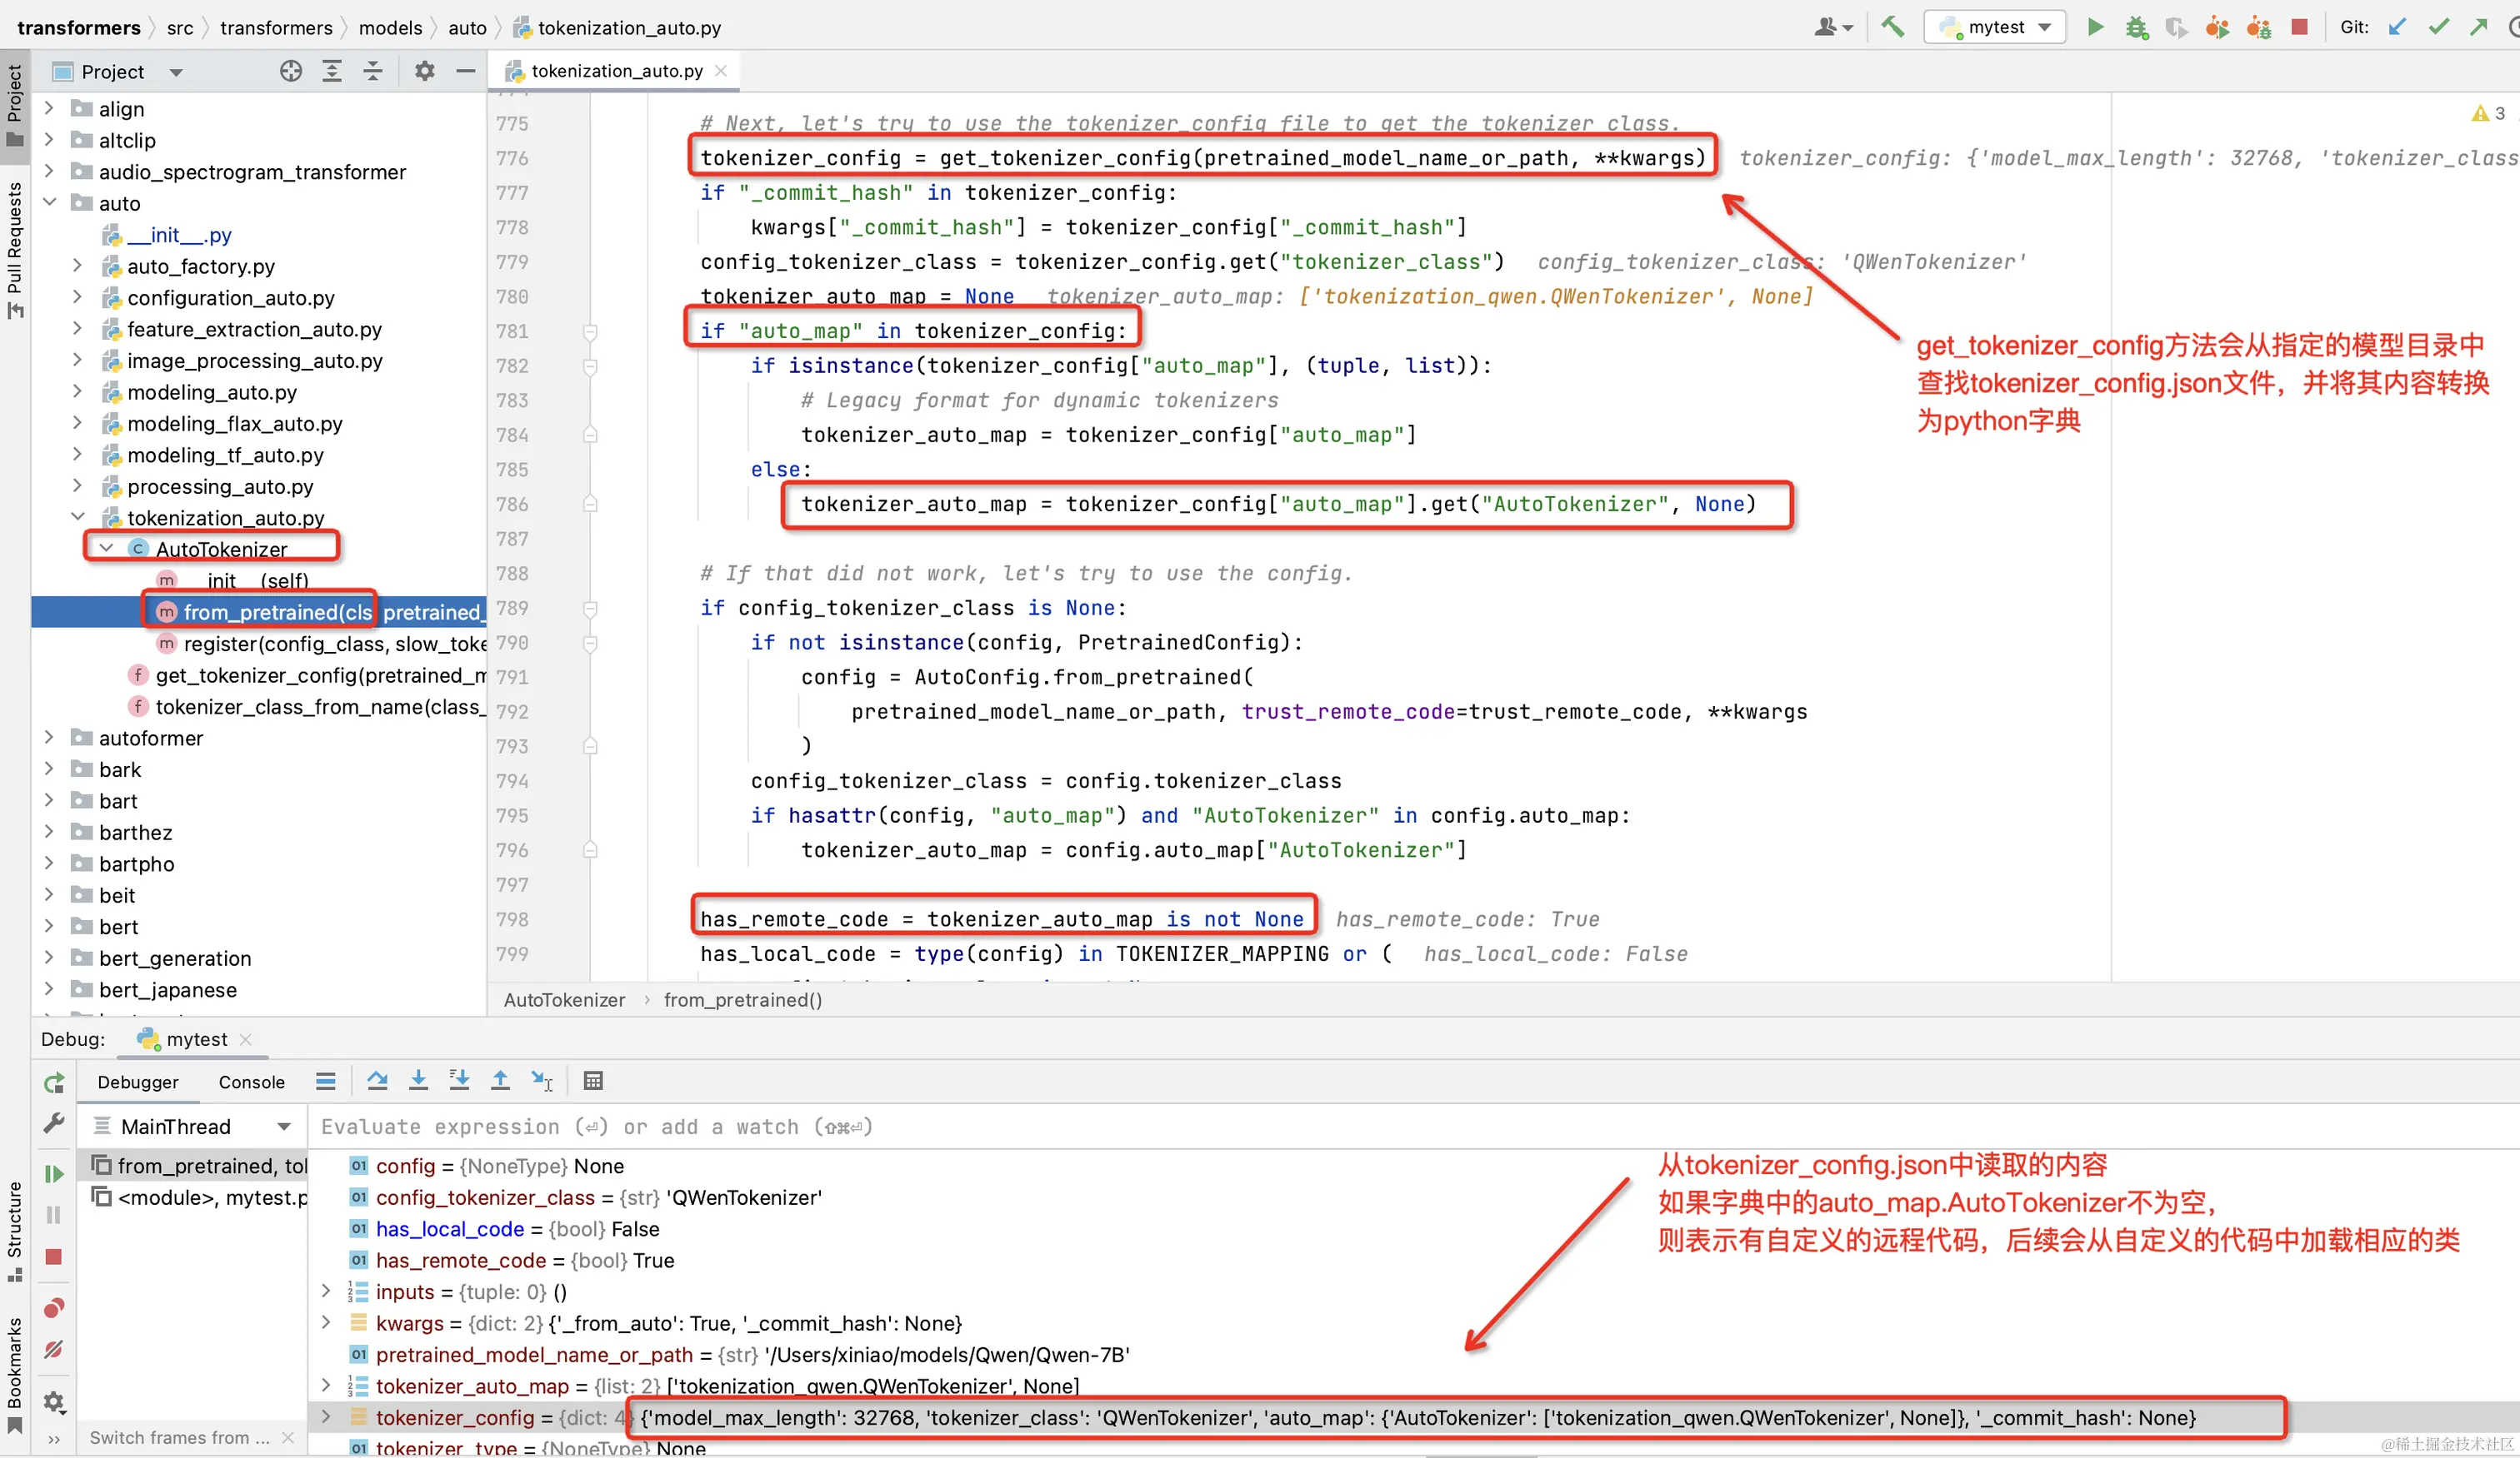Click the Debug bug icon in toolbar

click(2136, 27)
